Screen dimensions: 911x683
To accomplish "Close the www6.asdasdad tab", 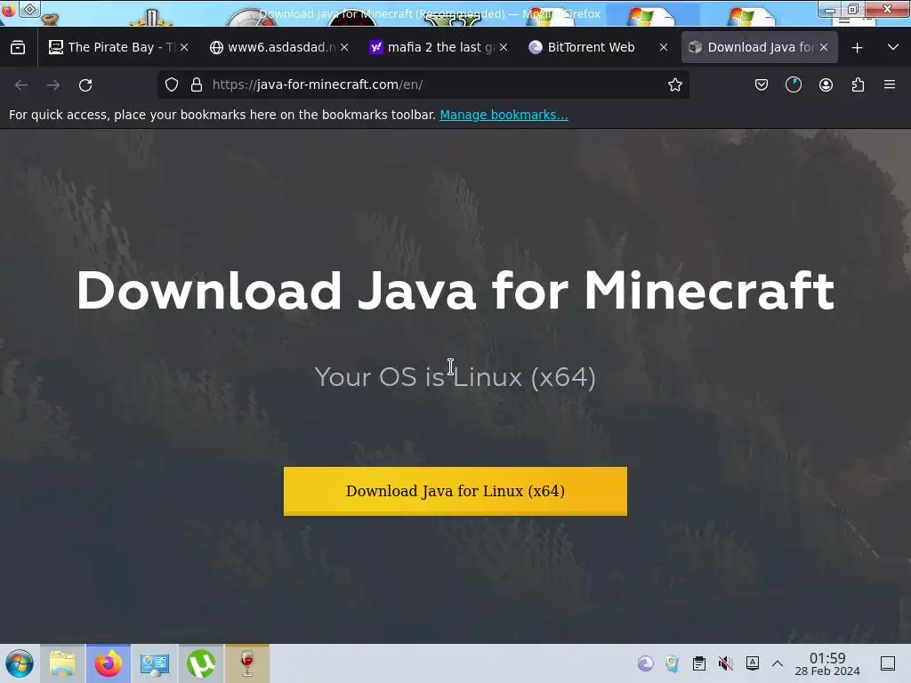I will point(344,48).
